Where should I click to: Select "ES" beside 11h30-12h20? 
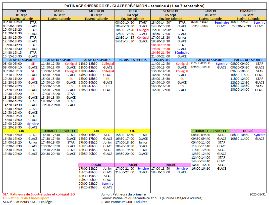pos(33,86)
